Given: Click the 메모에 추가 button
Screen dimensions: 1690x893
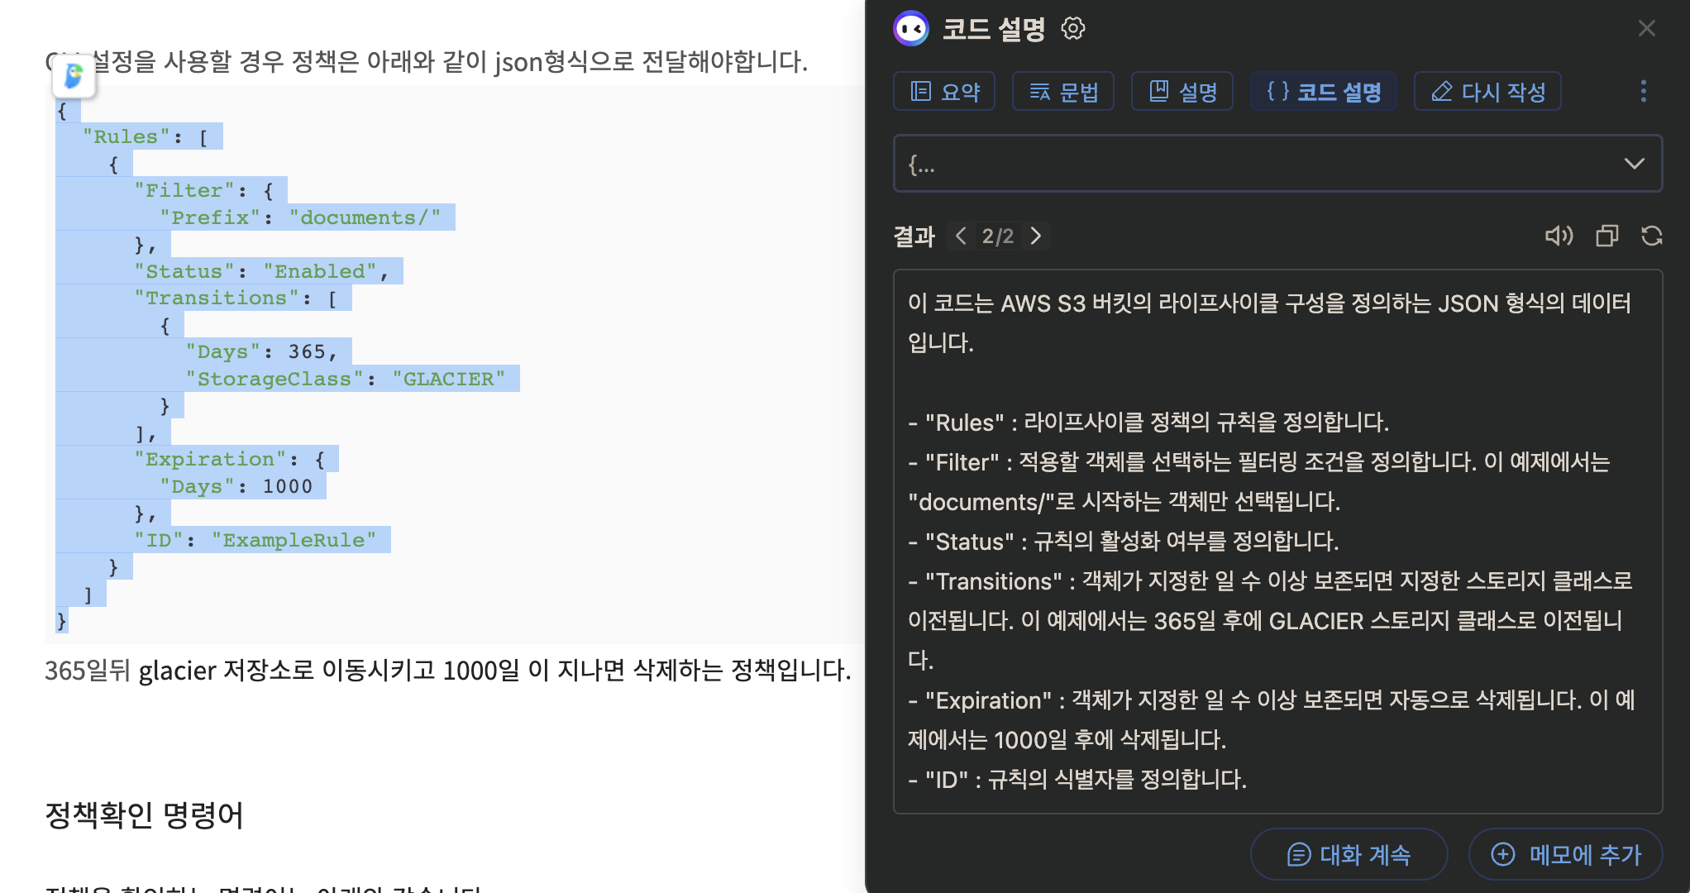Looking at the screenshot, I should (1566, 854).
